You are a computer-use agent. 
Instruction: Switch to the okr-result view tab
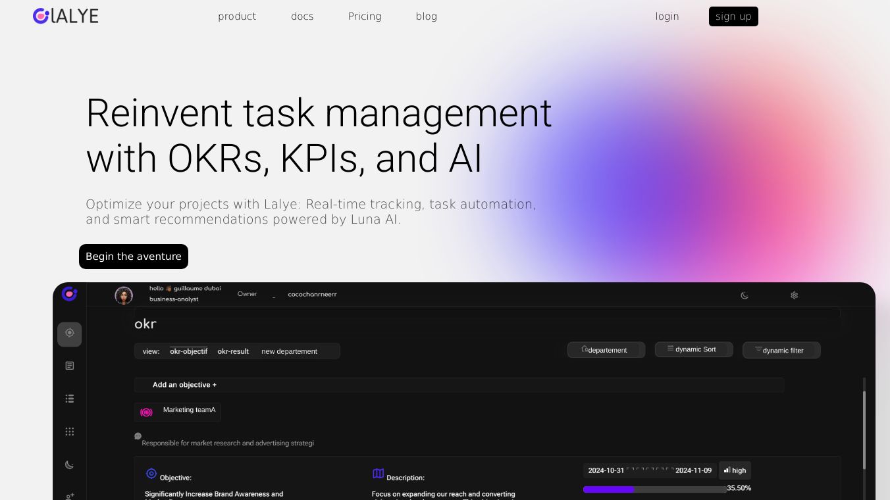tap(233, 351)
